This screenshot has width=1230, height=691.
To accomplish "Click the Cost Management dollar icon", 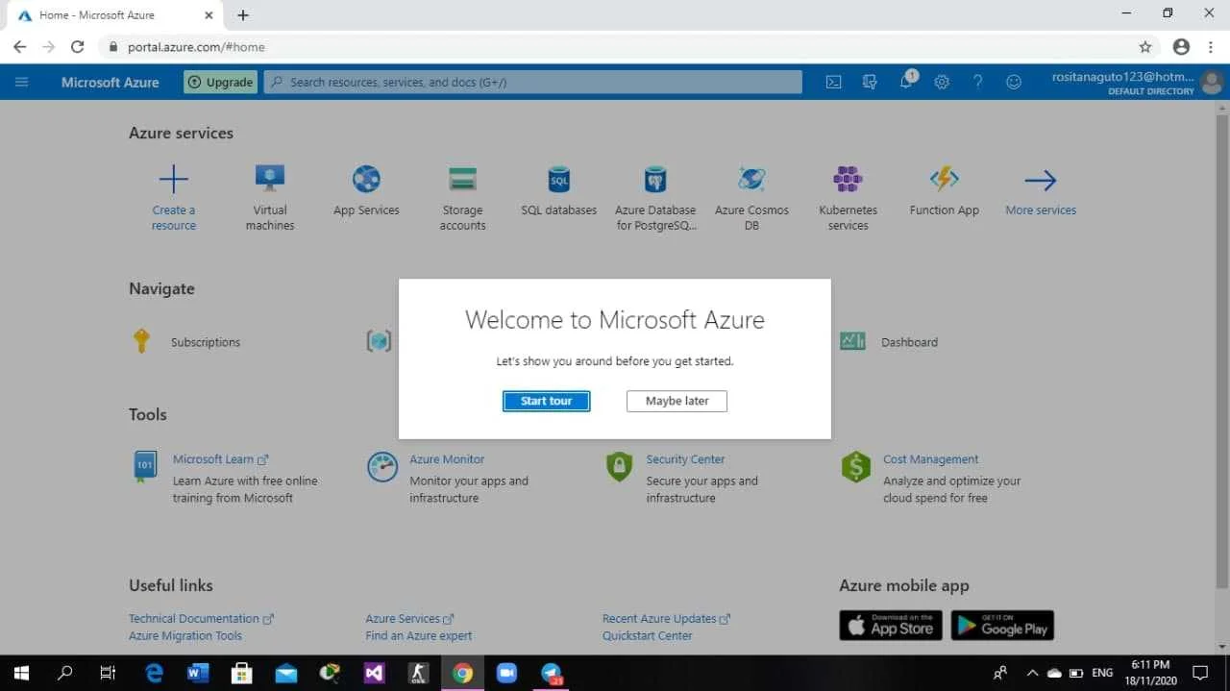I will (x=855, y=467).
